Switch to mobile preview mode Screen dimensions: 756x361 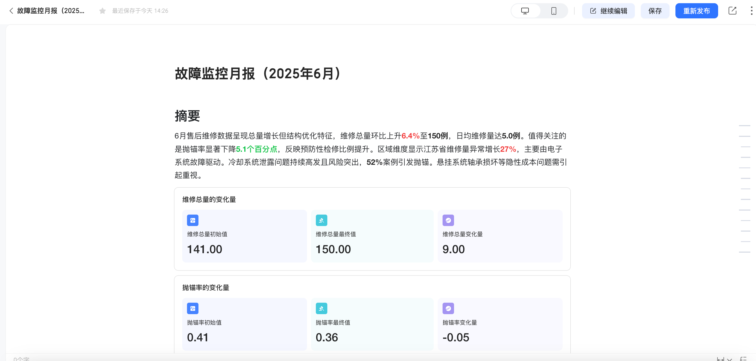tap(554, 11)
